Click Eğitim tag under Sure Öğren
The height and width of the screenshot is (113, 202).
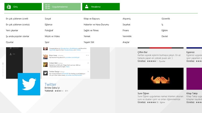click(x=162, y=102)
